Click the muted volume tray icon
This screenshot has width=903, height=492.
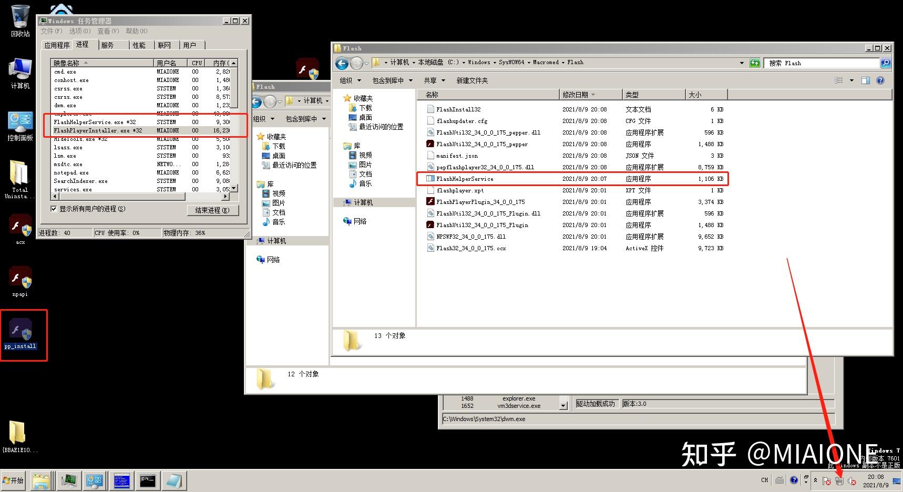point(852,481)
